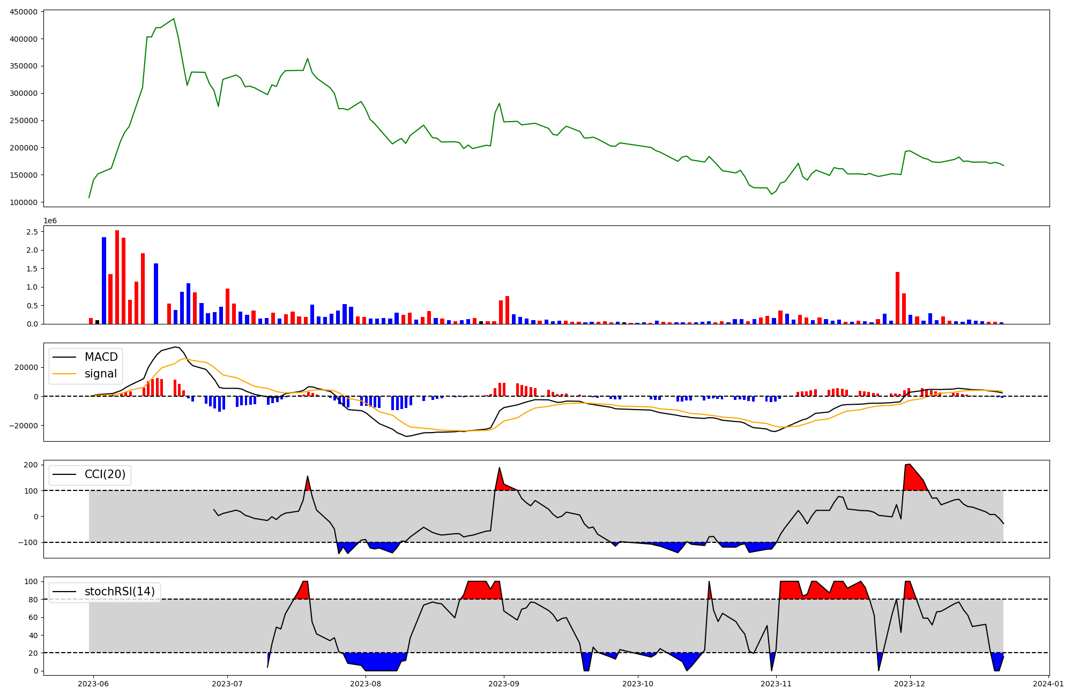
Task: Click the 20000 tick on MACD axis
Action: click(26, 367)
